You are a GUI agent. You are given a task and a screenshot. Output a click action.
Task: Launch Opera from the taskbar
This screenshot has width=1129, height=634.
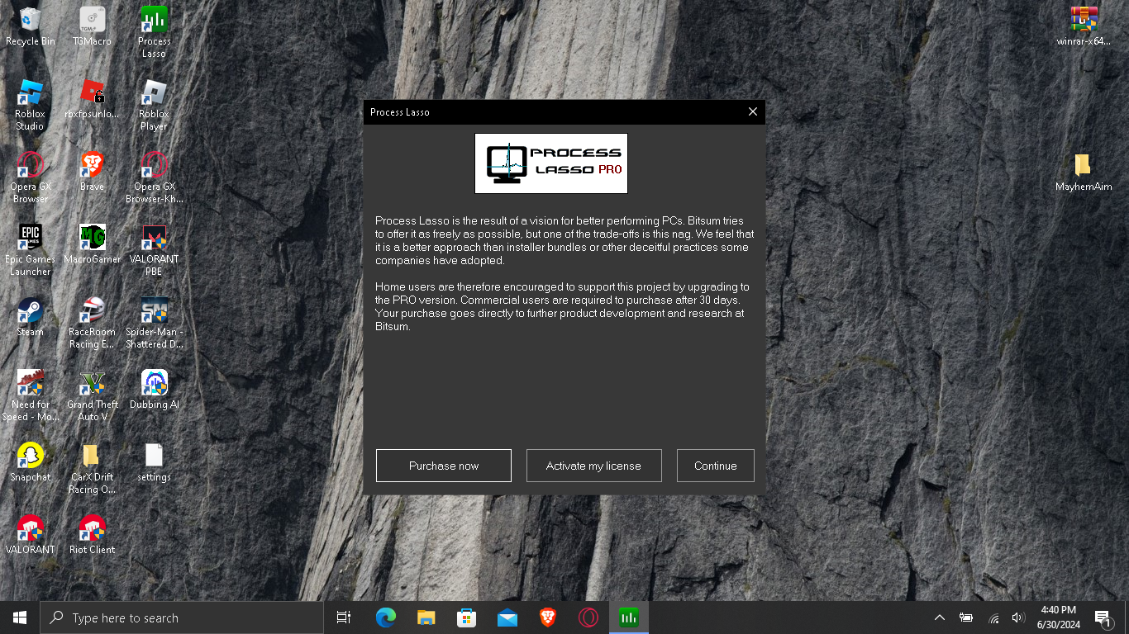(x=588, y=617)
